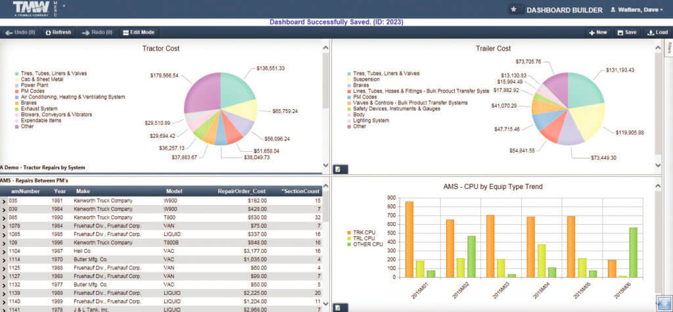The image size is (673, 312).
Task: Click the '$2,225.00' cost cell
Action: click(x=254, y=293)
